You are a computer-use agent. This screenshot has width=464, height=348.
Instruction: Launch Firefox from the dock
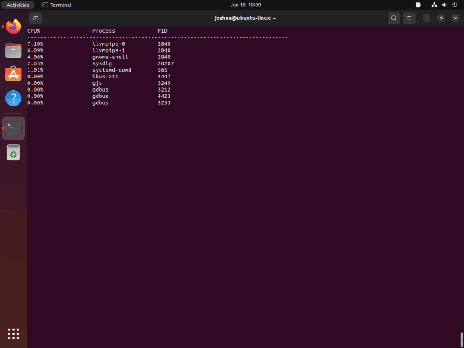click(13, 27)
